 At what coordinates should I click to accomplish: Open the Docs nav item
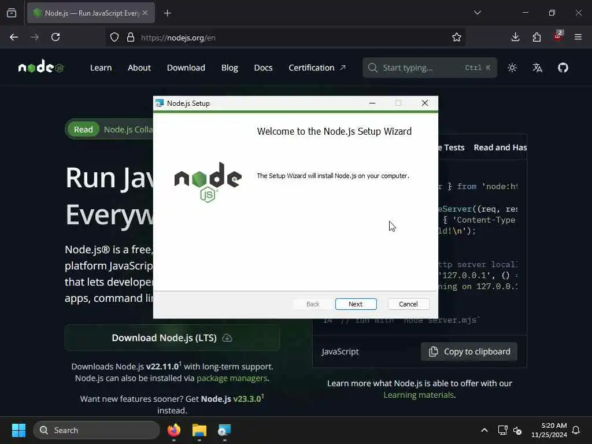(x=263, y=68)
